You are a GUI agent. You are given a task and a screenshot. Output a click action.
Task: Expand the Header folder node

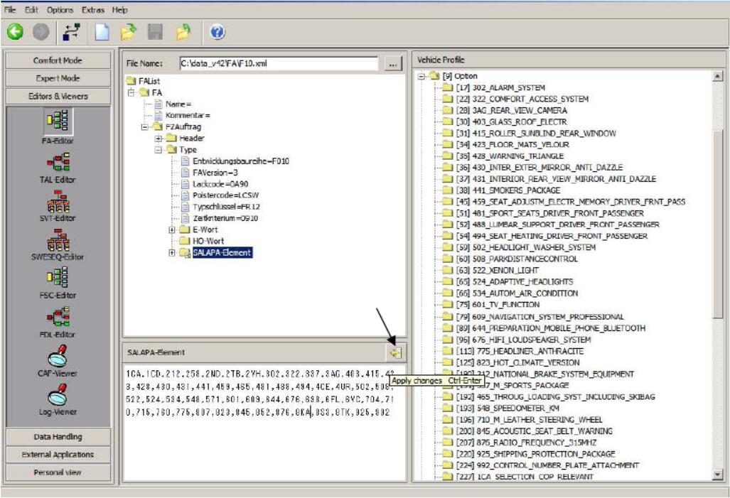click(x=160, y=138)
